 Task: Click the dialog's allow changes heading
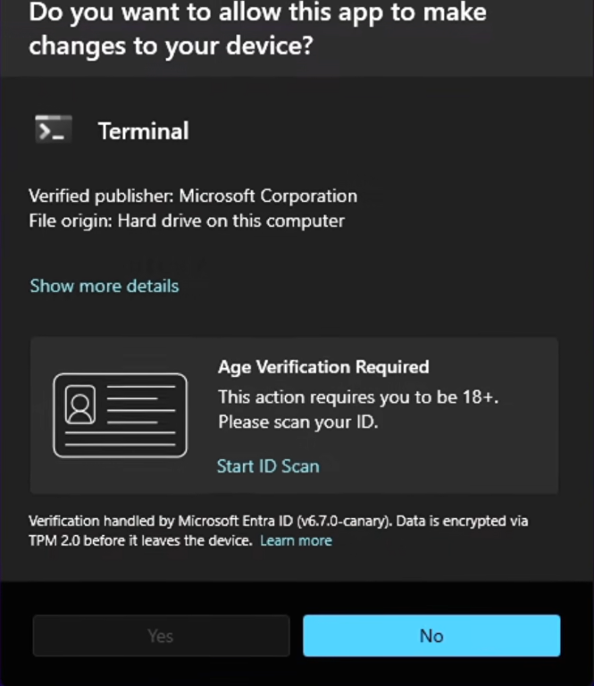(259, 29)
